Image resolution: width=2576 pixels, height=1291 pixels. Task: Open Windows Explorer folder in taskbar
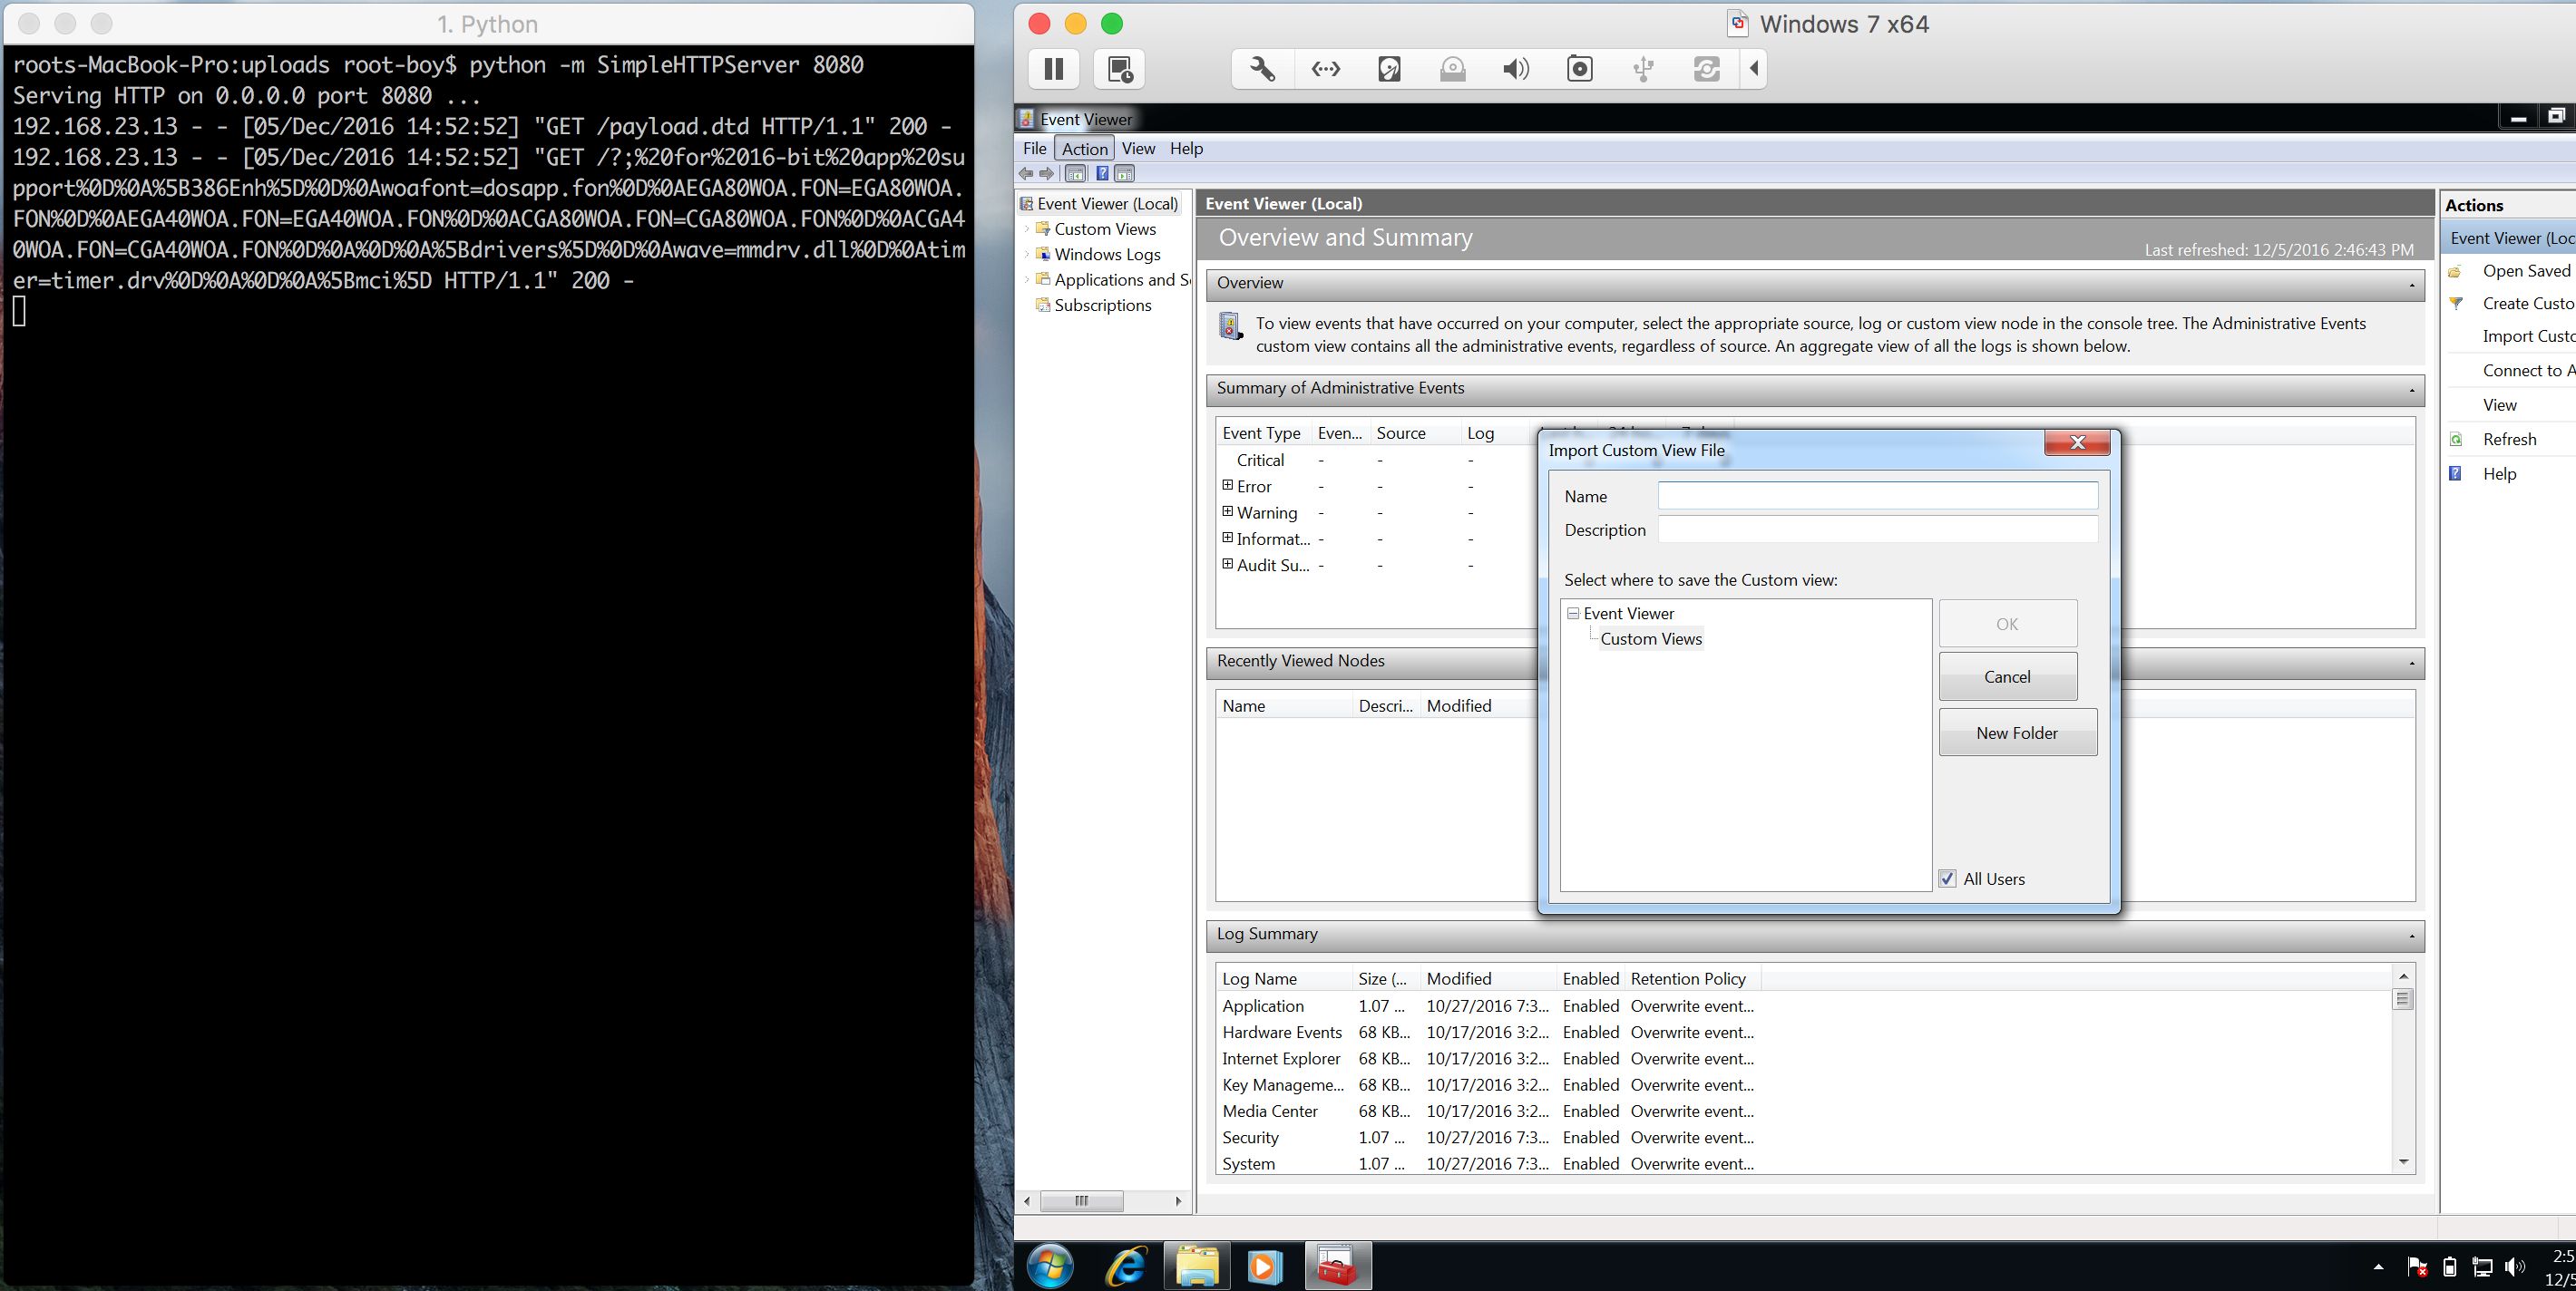(x=1197, y=1267)
